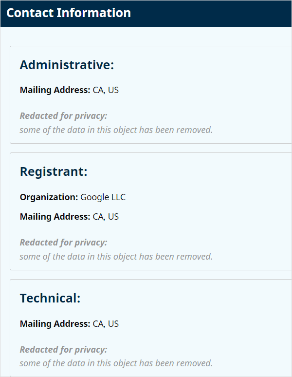Click empty dark header bar right of title
This screenshot has width=292, height=377.
[214, 13]
